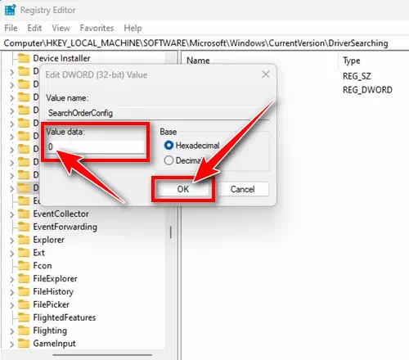Select the Ext tree item

point(39,253)
